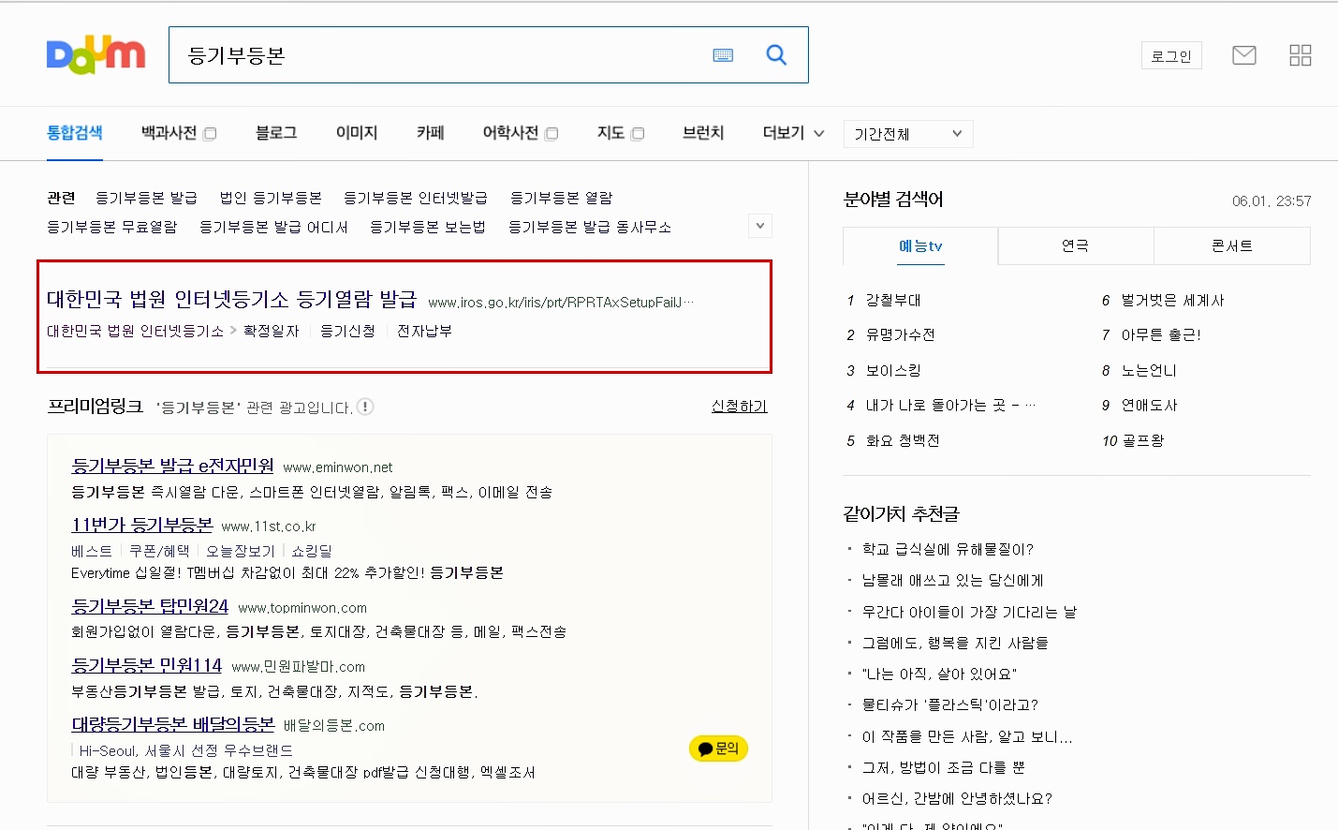The height and width of the screenshot is (830, 1338).
Task: Click the info icon next to the ad notice
Action: [x=364, y=406]
